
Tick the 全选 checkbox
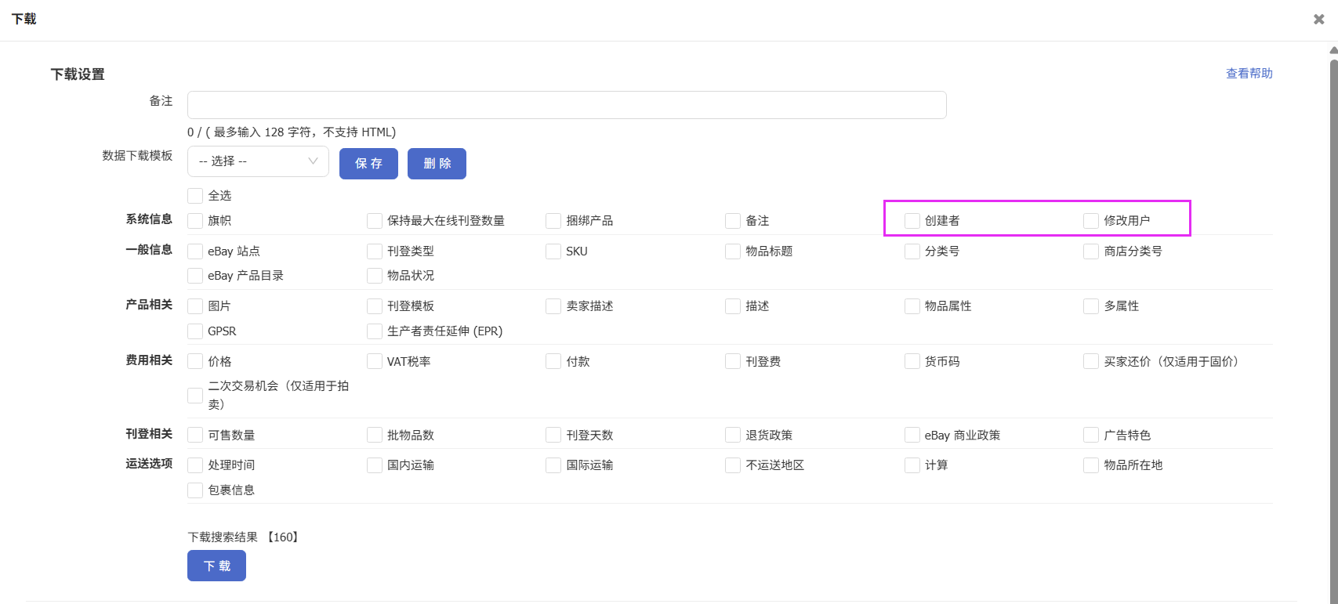195,196
